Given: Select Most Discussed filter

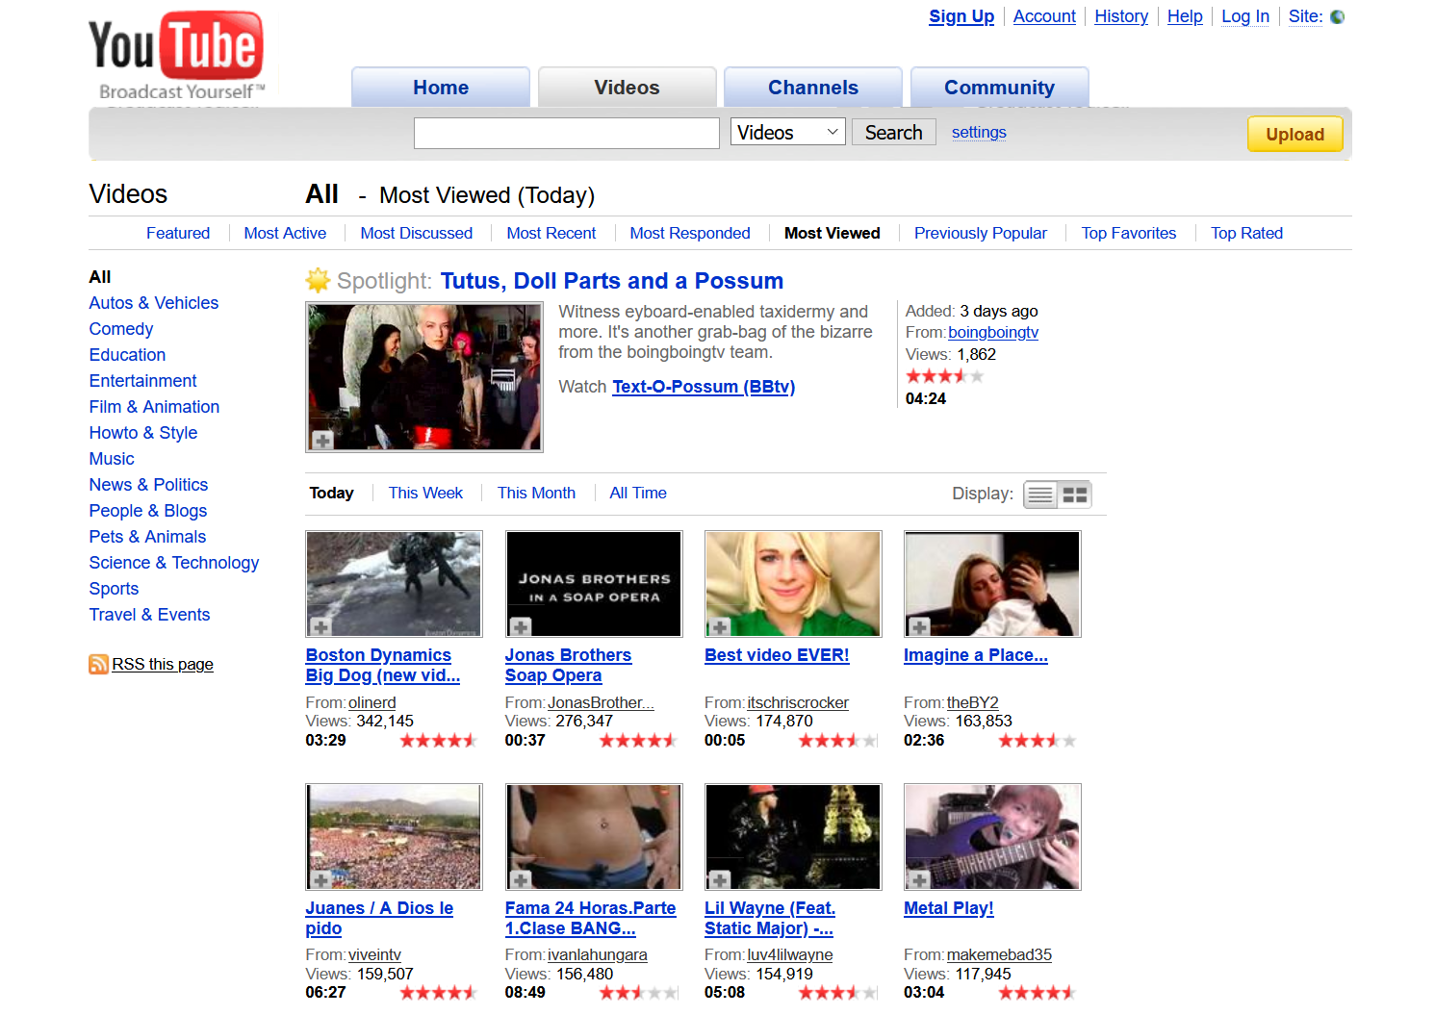Looking at the screenshot, I should coord(417,233).
